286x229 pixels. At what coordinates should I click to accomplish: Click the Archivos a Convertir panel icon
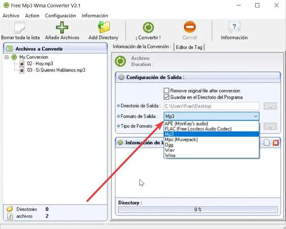pyautogui.click(x=9, y=49)
